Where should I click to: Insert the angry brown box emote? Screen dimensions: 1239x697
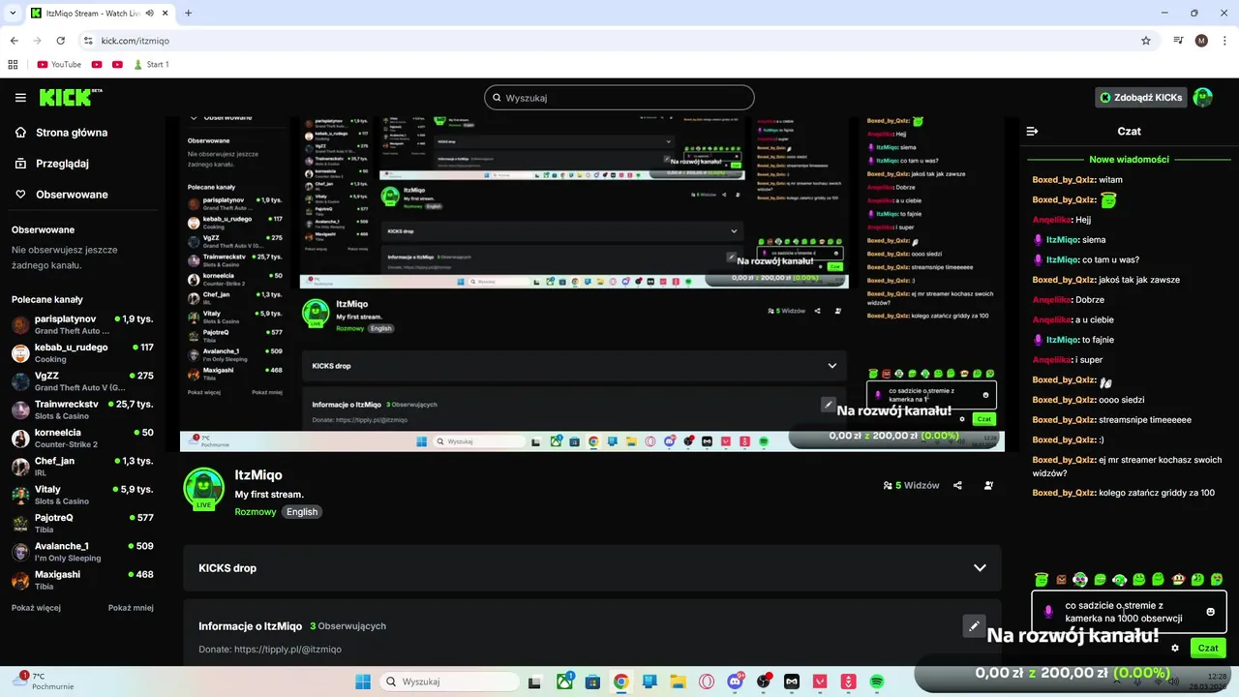1061,580
